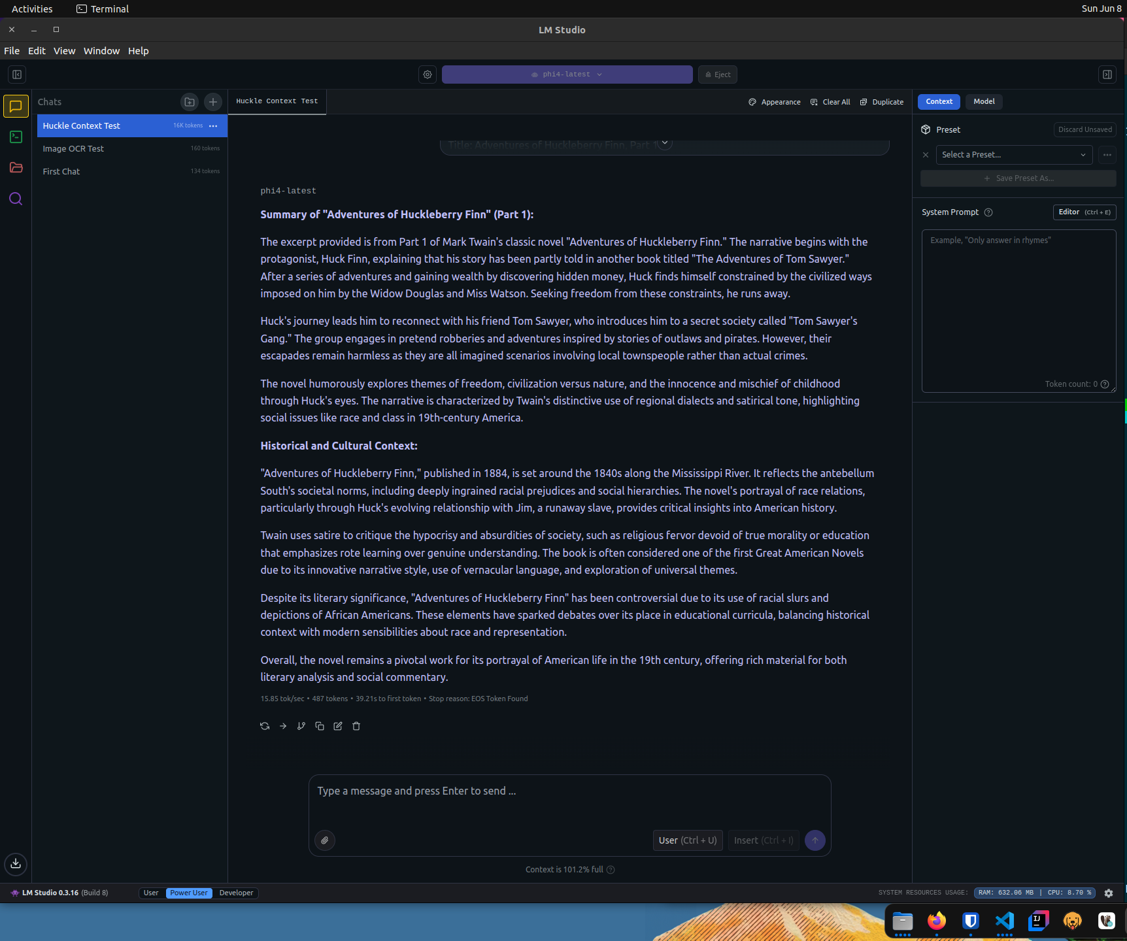Screen dimensions: 1127x941
Task: Toggle the User role button (Ctrl + U)
Action: pos(687,840)
